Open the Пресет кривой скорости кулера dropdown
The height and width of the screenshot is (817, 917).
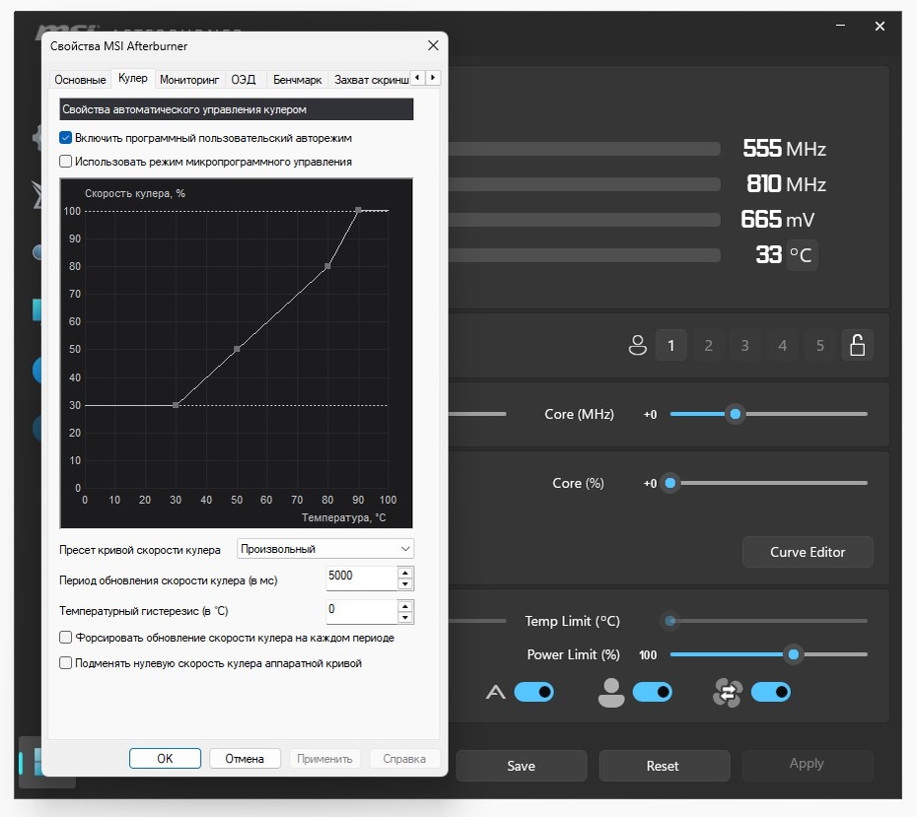325,549
